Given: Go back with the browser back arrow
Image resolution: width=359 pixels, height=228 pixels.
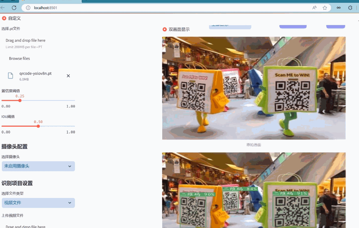Looking at the screenshot, I should tap(3, 8).
